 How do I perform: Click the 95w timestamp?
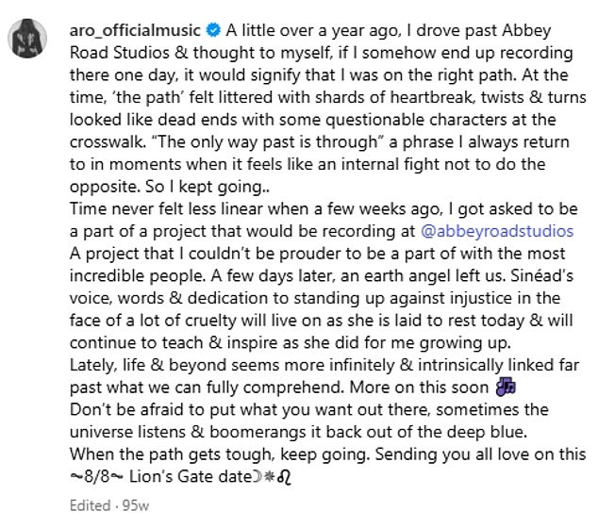[x=136, y=505]
